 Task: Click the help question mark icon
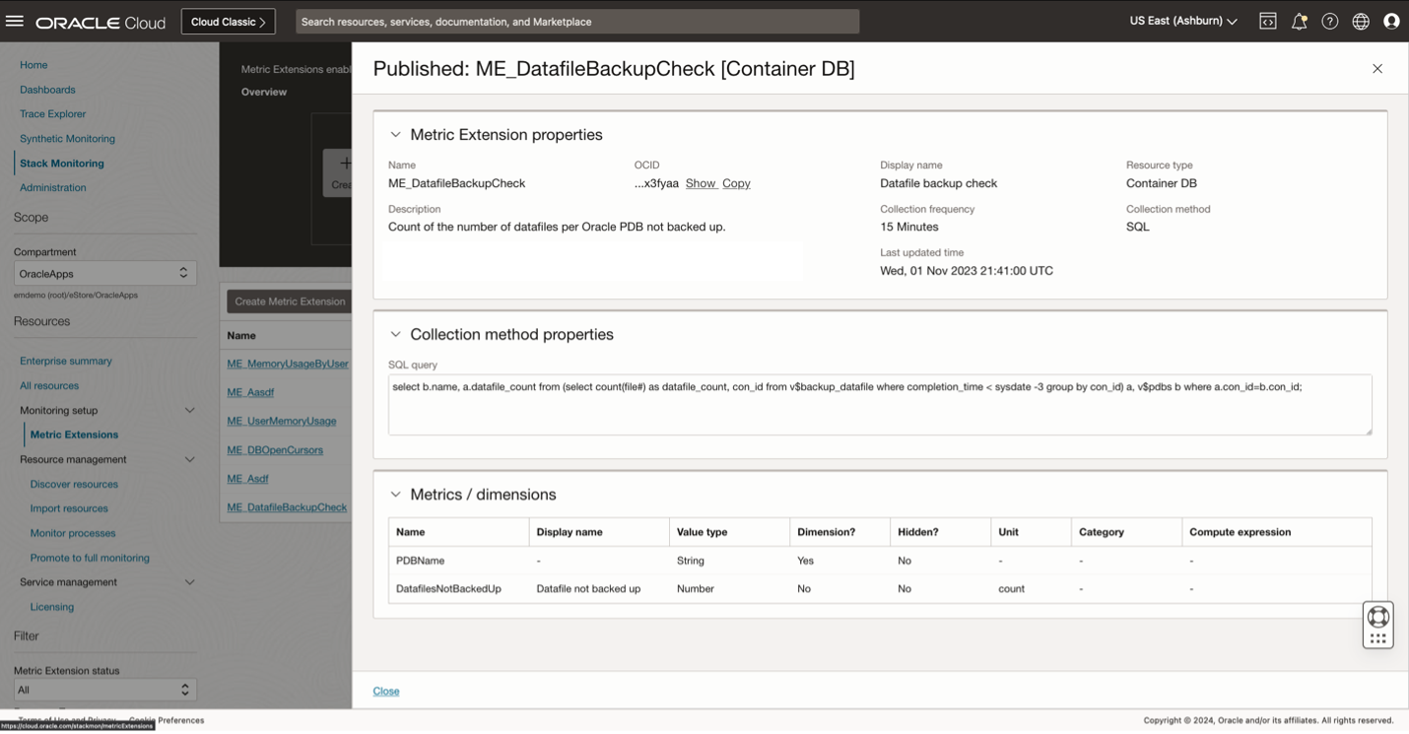coord(1329,22)
